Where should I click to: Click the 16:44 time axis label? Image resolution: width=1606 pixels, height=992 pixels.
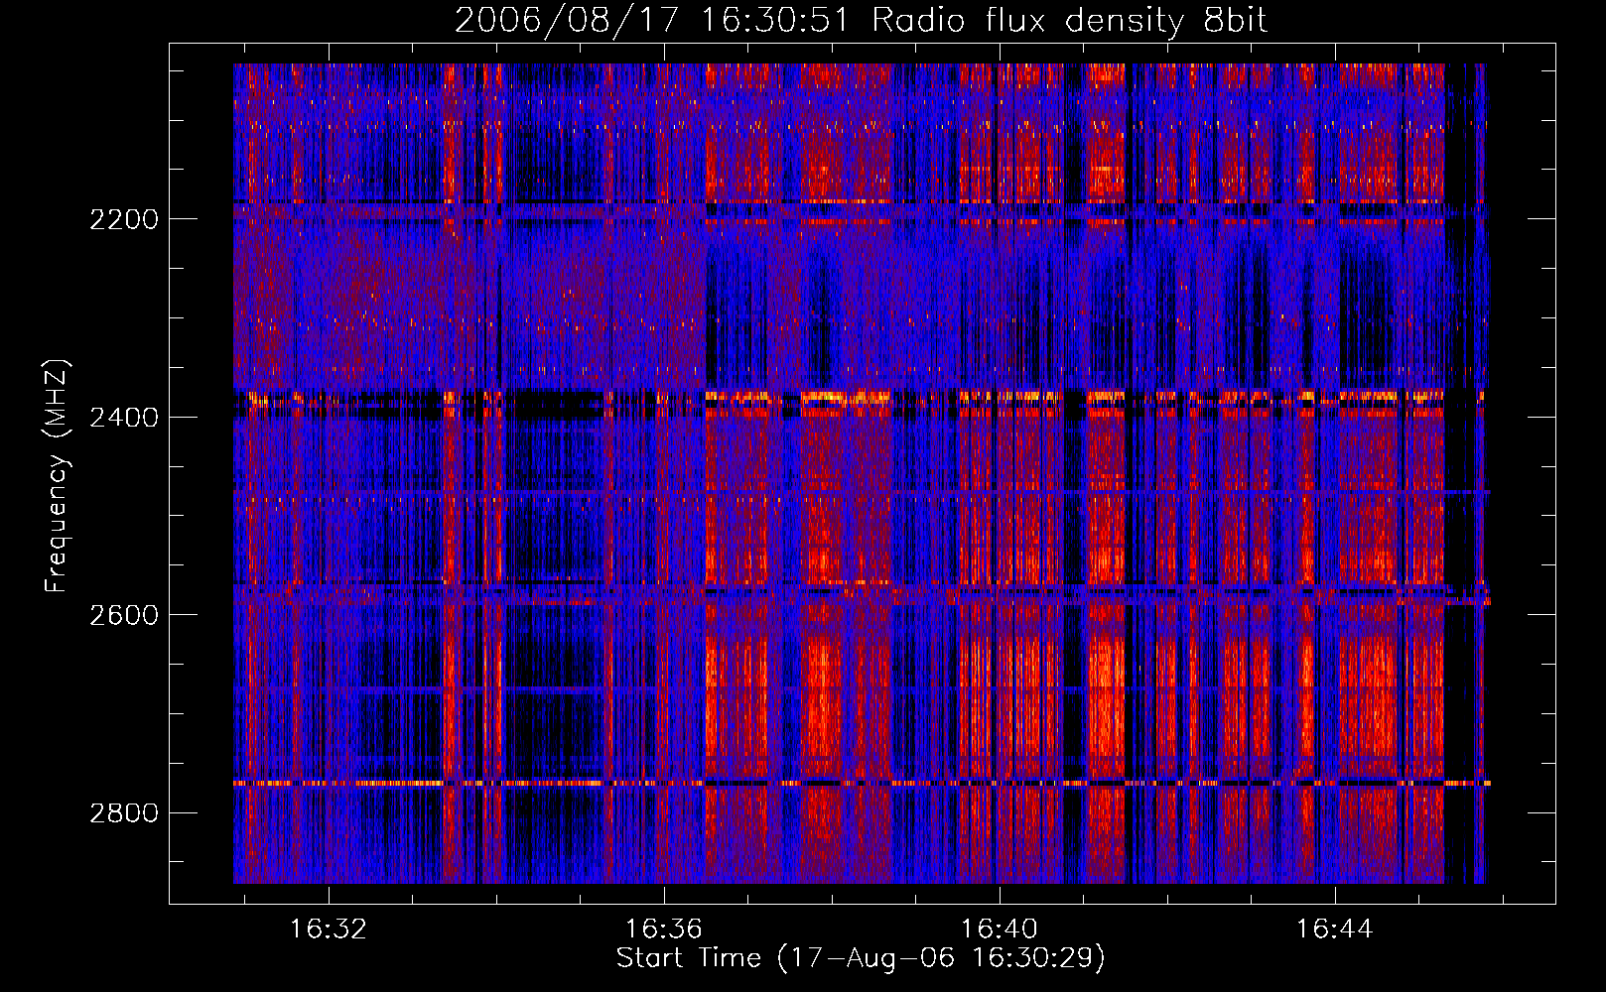(1335, 929)
